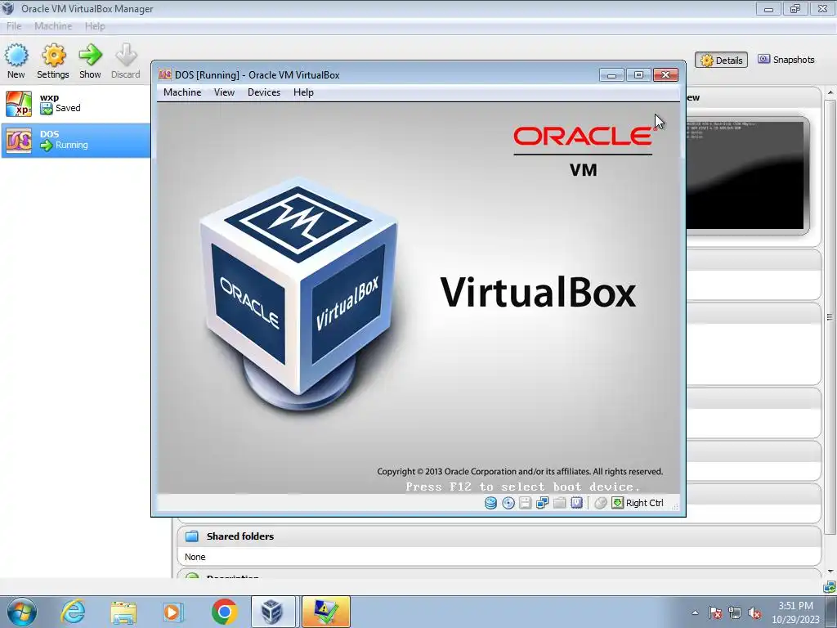This screenshot has height=628, width=837.
Task: Click the DOS Running state arrow icon
Action: [x=47, y=146]
